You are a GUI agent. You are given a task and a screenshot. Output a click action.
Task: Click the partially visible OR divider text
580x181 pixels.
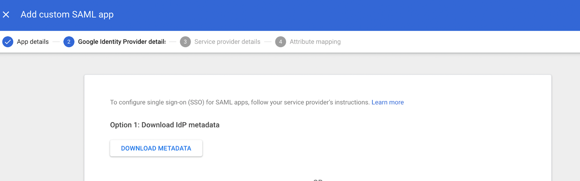click(x=318, y=180)
